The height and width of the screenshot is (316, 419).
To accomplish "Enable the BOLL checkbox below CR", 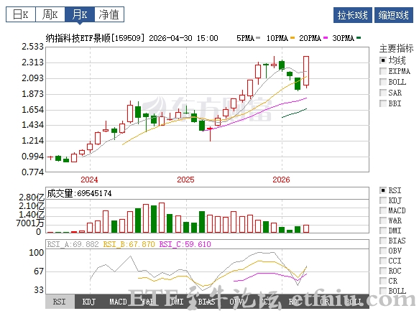I will [x=383, y=291].
